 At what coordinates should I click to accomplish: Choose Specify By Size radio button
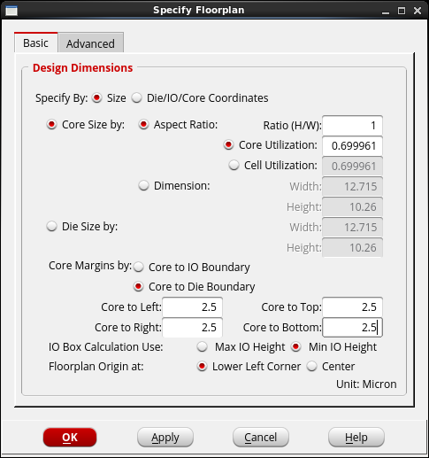tap(96, 97)
